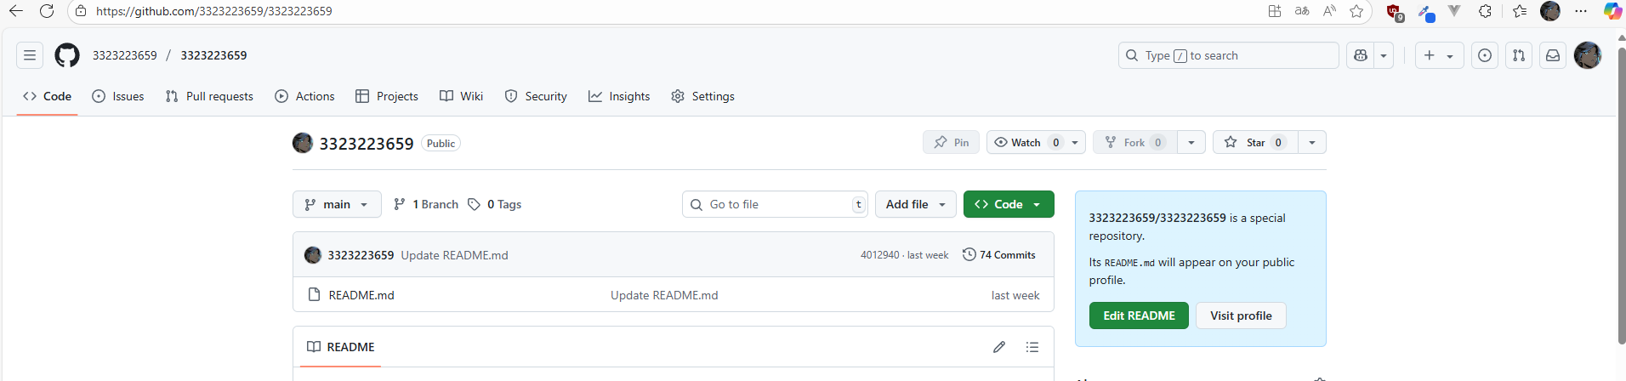Click the browser vertical scrollbar
The width and height of the screenshot is (1626, 381).
tap(1621, 196)
